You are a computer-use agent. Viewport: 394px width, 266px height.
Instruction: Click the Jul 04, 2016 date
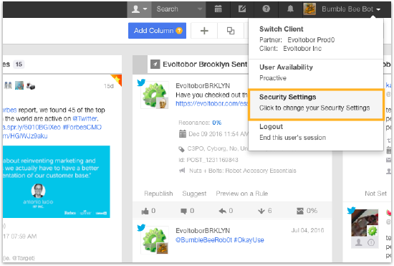tap(307, 230)
